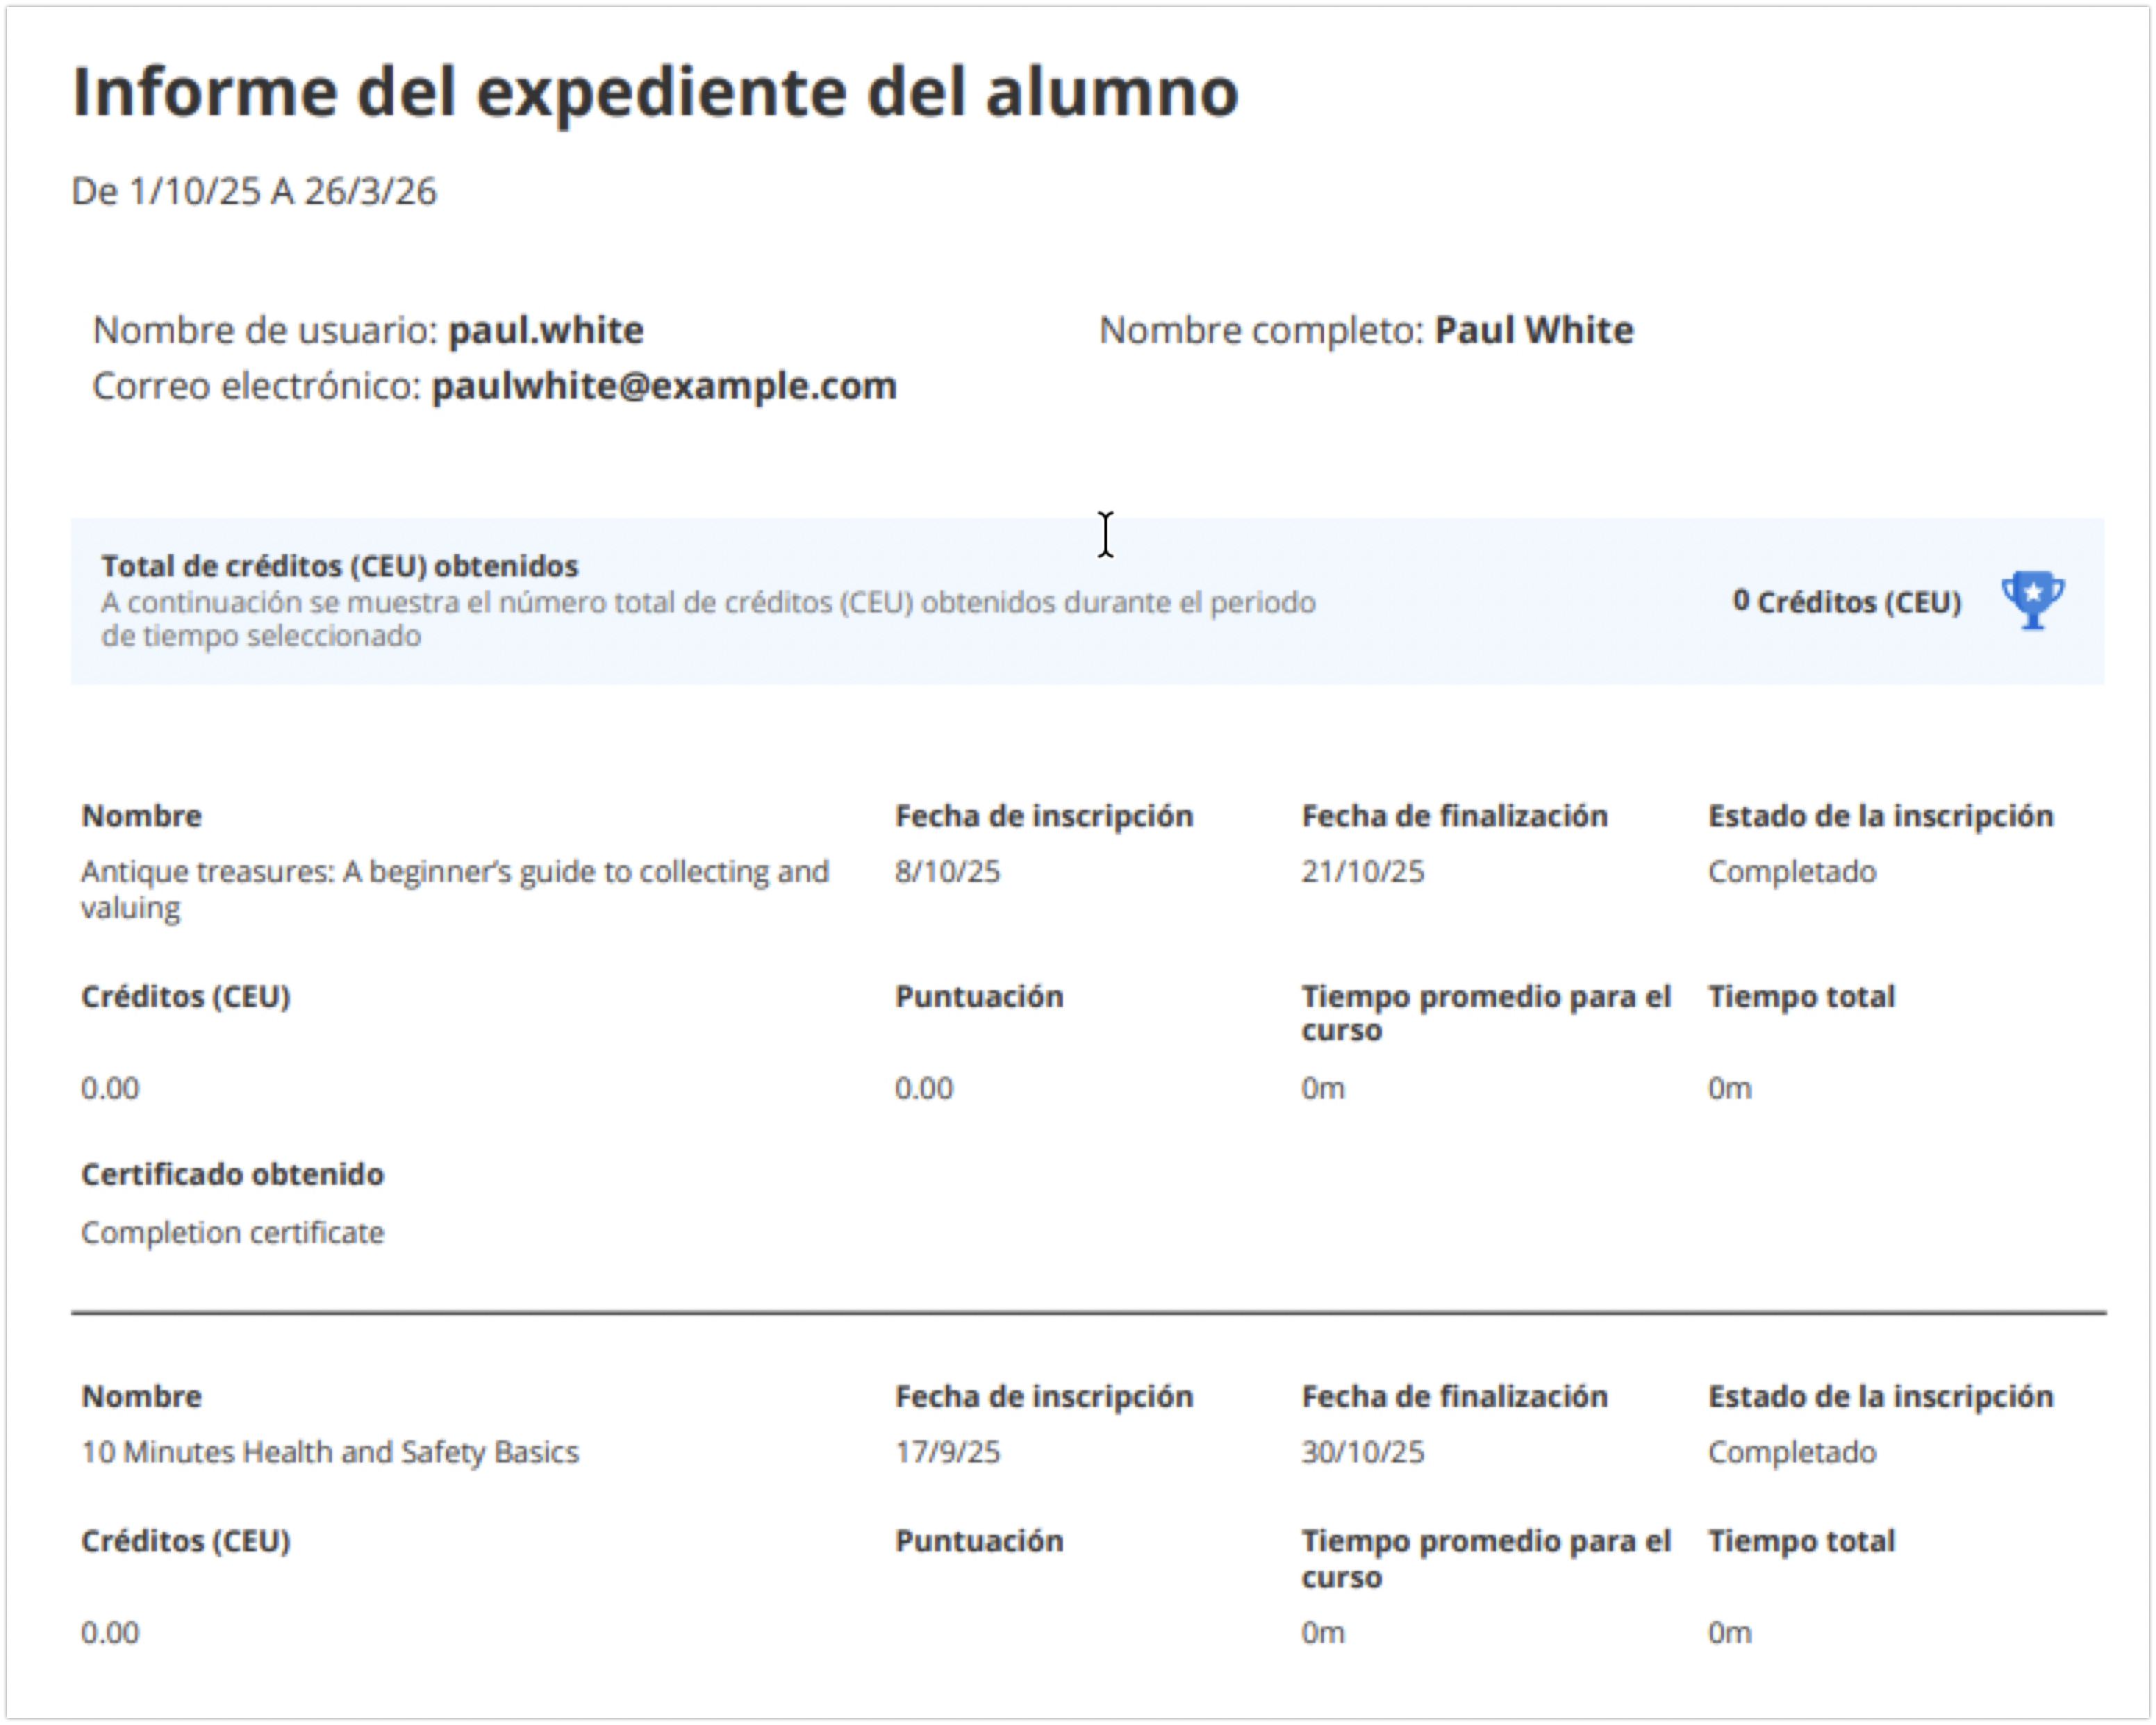Viewport: 2156px width, 1725px height.
Task: Select the email paulwhite@example.com
Action: pyautogui.click(x=663, y=385)
